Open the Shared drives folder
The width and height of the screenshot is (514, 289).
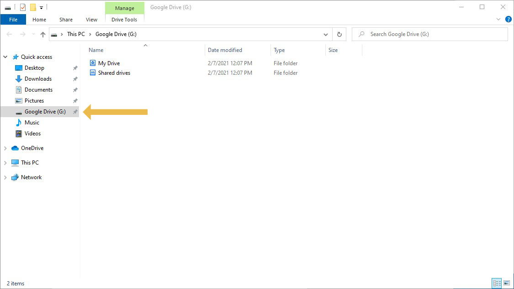click(114, 73)
